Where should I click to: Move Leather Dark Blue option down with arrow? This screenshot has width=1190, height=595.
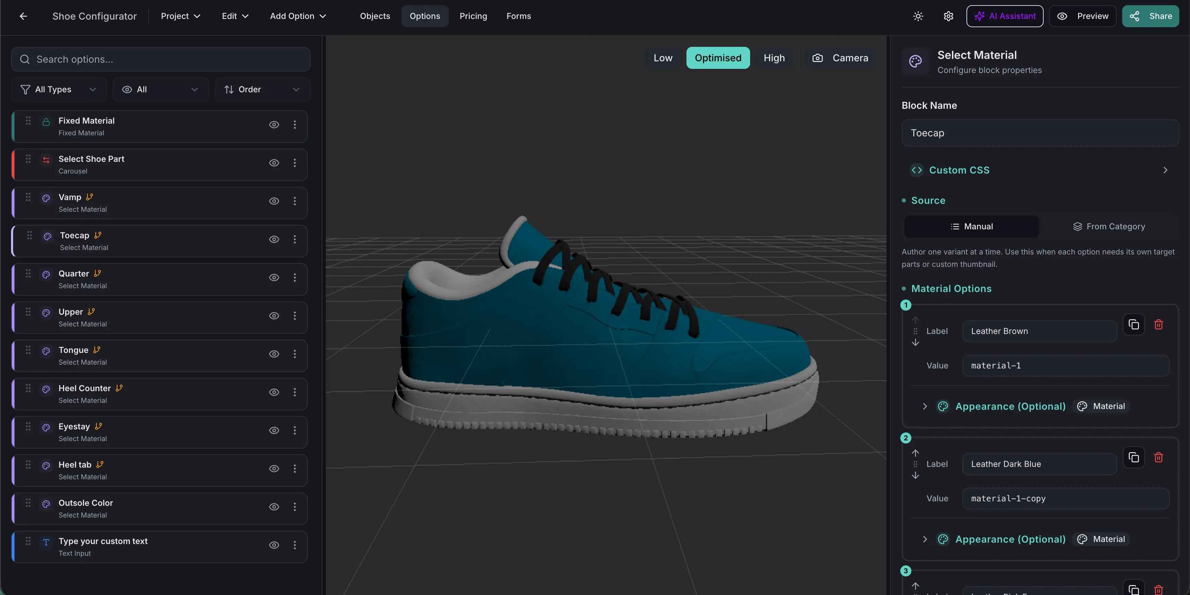915,476
